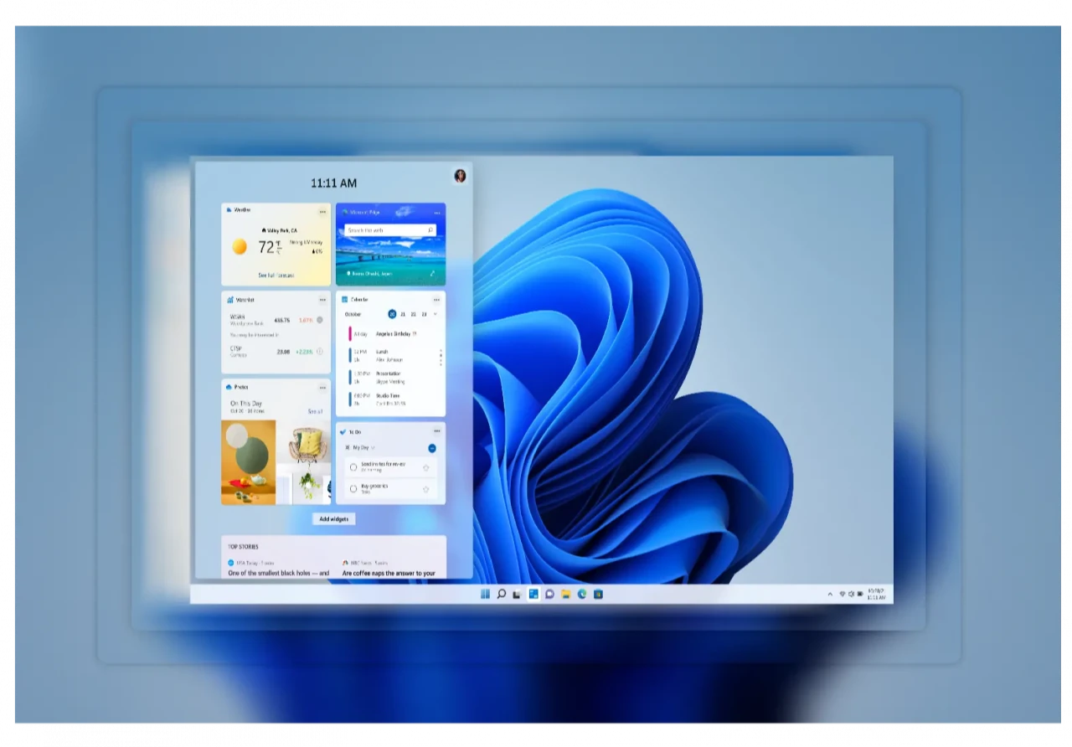Open the Weather widget options menu

pyautogui.click(x=322, y=211)
